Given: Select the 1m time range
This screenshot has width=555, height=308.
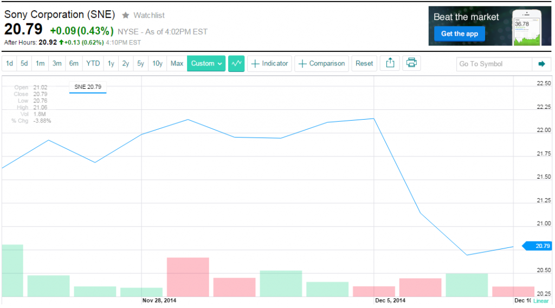Looking at the screenshot, I should click(x=40, y=64).
